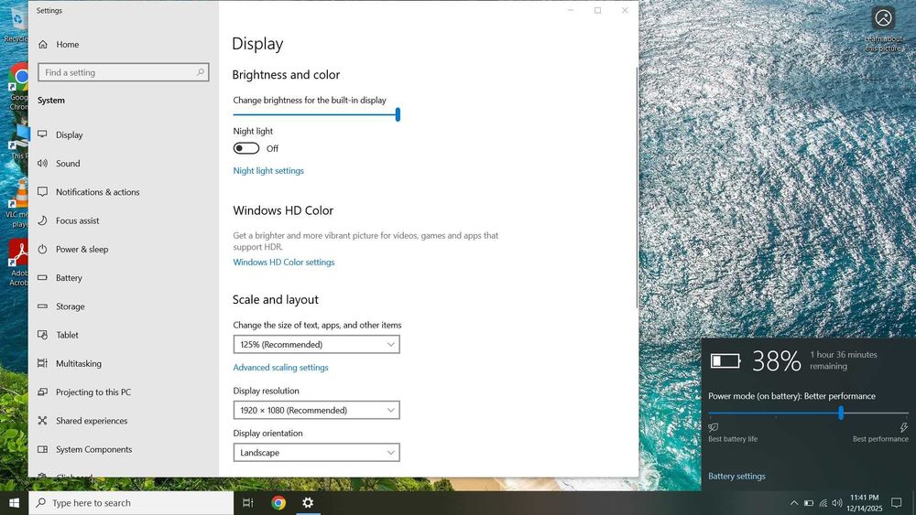Viewport: 916px width, 515px height.
Task: Click the System Components icon
Action: [x=43, y=449]
